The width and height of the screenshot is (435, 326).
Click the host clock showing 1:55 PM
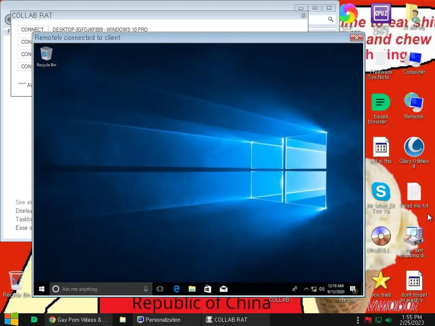[412, 320]
